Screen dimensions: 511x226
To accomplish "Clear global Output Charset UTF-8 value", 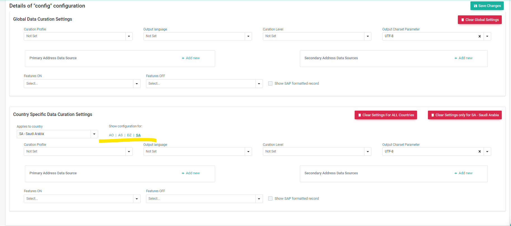I will [479, 36].
